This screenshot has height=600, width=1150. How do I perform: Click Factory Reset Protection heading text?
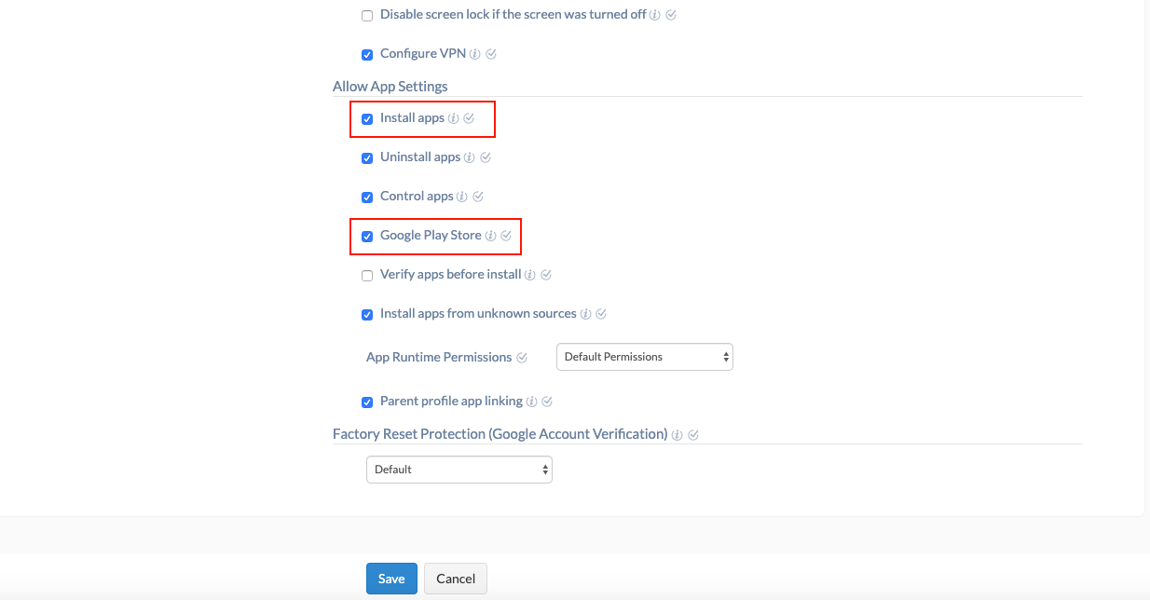pyautogui.click(x=500, y=434)
